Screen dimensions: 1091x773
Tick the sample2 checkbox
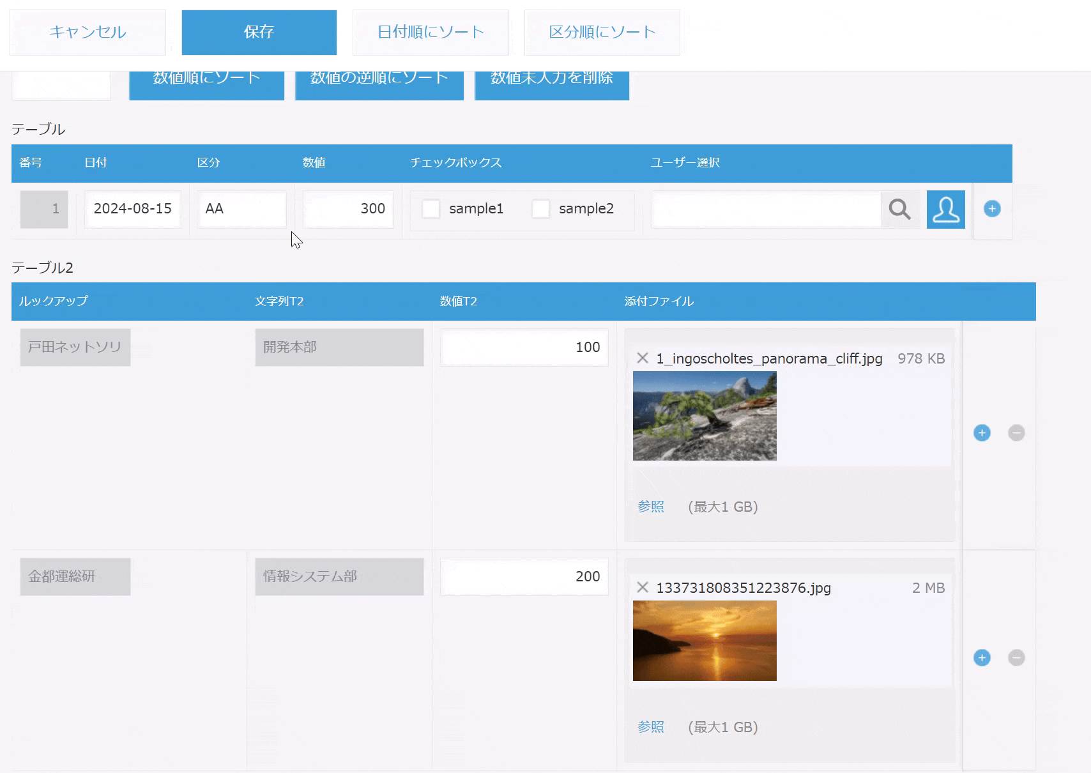click(541, 209)
